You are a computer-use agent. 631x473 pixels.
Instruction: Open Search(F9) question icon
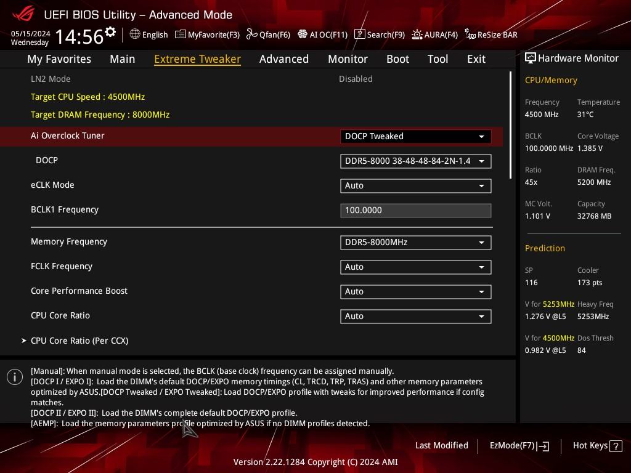pyautogui.click(x=359, y=34)
